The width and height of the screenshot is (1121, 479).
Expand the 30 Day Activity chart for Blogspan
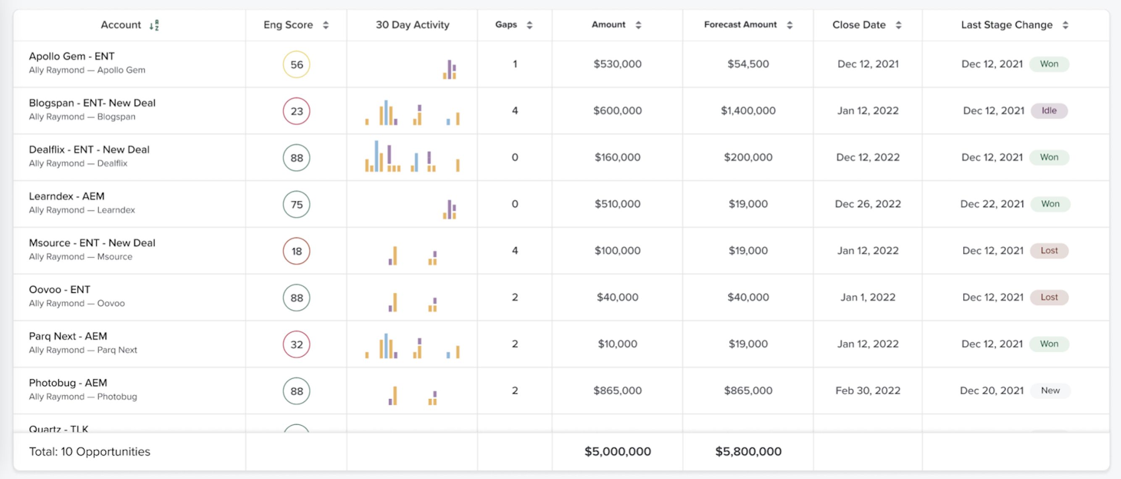coord(412,111)
